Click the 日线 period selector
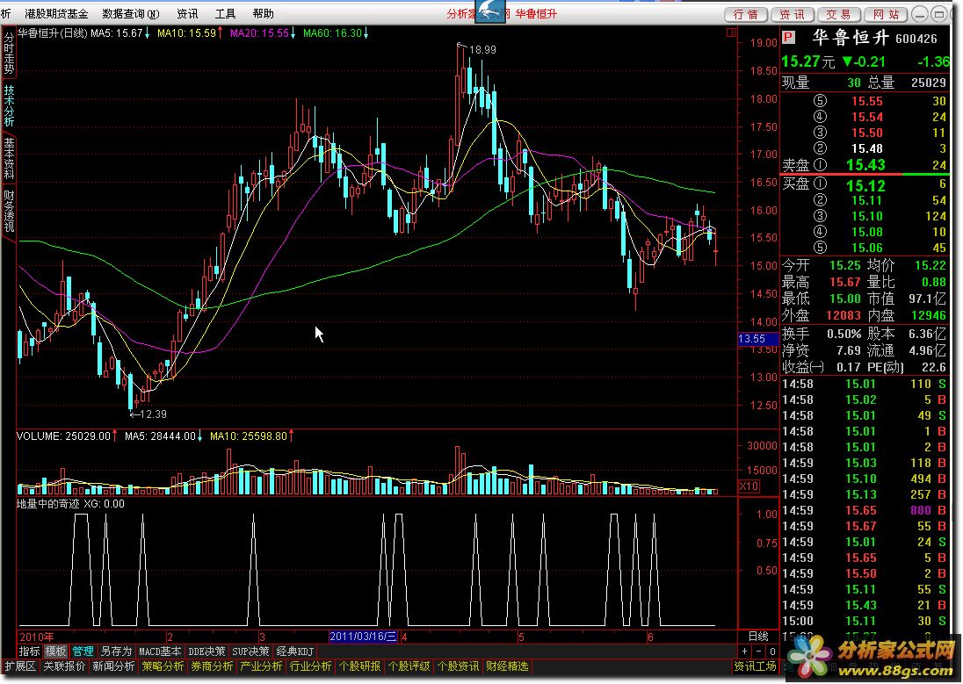 [x=758, y=637]
